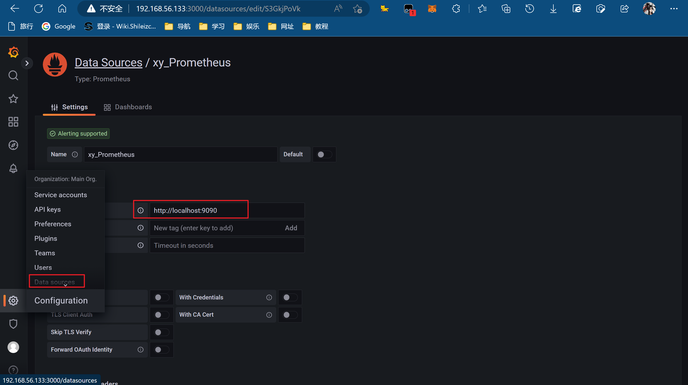Click the Forward OAuth Identity info icon

141,349
